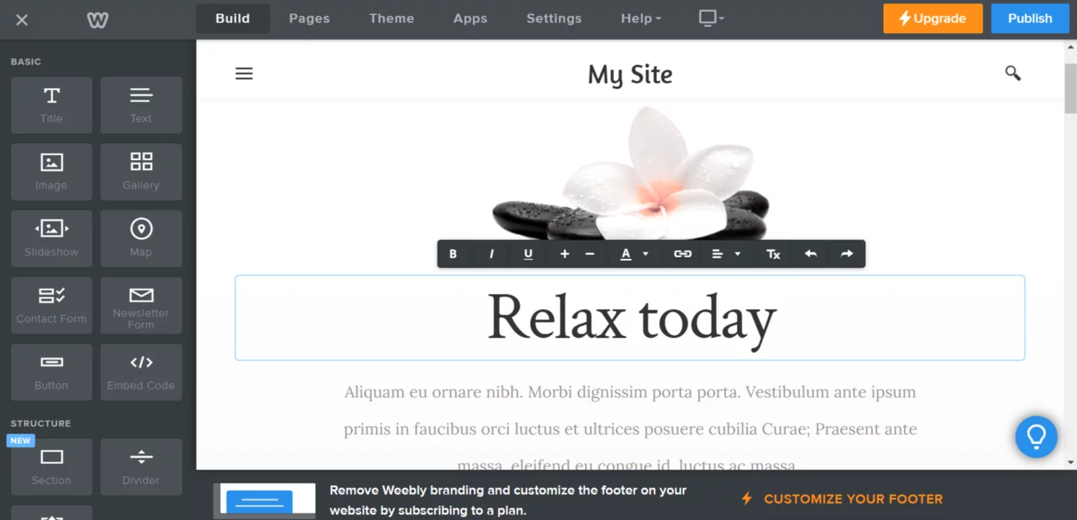Screen dimensions: 1077x520
Task: Click the search icon on the site header
Action: [1013, 73]
